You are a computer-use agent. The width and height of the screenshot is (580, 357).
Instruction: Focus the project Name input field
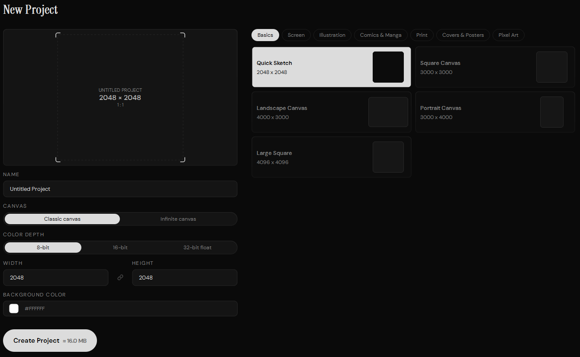pos(120,189)
